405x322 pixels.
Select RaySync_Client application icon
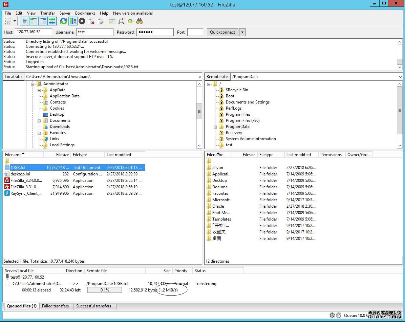click(7, 193)
